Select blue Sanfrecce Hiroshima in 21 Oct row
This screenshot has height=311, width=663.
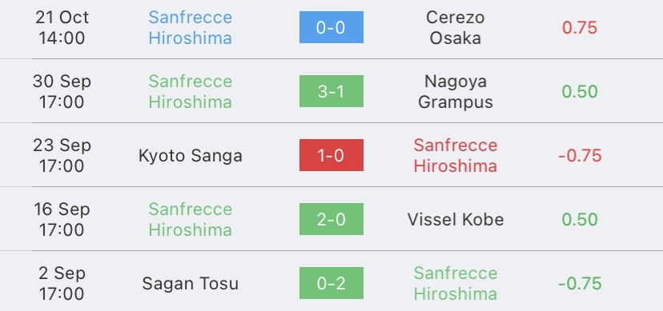pos(191,27)
